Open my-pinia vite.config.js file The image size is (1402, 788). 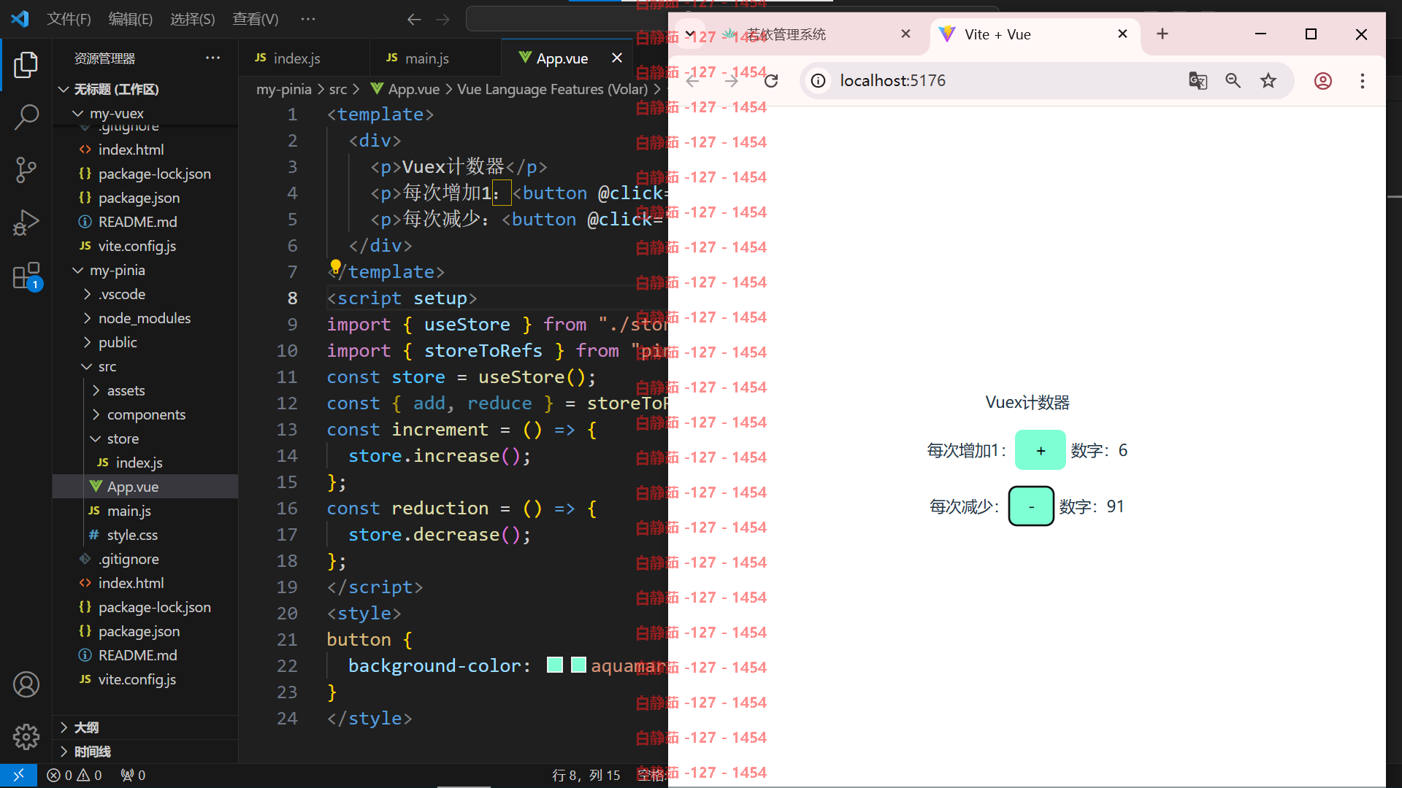(x=145, y=679)
